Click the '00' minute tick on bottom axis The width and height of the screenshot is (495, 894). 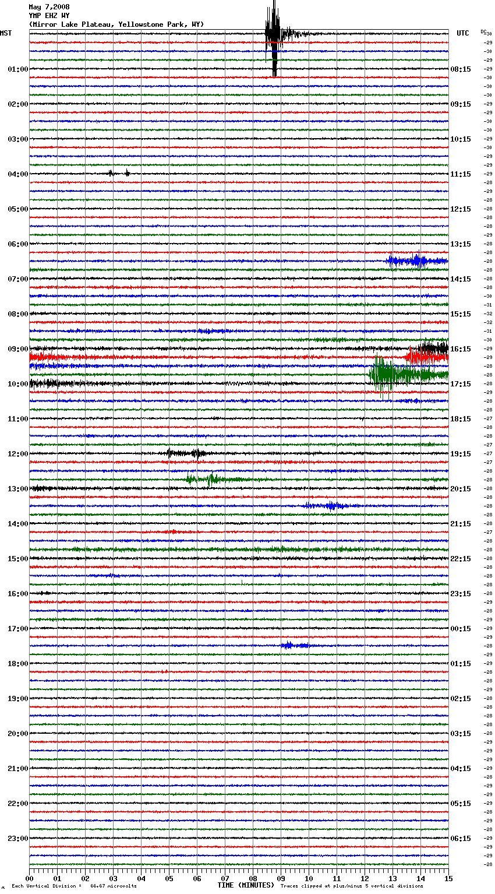[29, 878]
